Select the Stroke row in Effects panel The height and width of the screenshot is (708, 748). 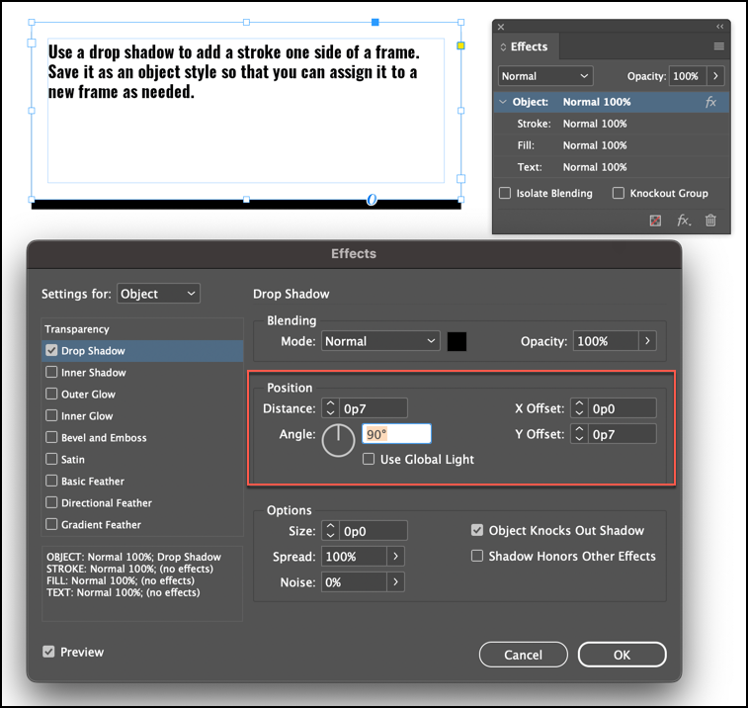[611, 124]
